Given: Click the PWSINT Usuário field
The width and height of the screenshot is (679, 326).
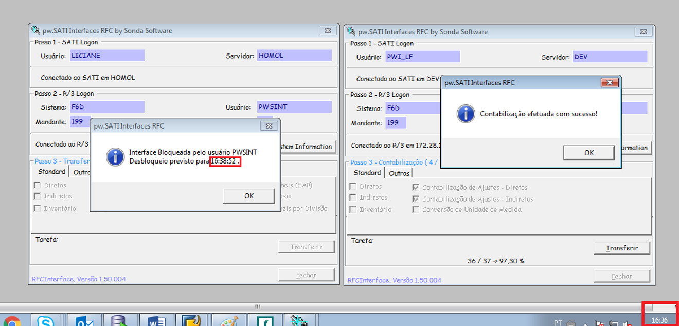Looking at the screenshot, I should click(294, 107).
